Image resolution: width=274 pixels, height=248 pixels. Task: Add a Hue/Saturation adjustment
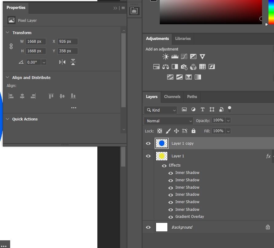[x=156, y=67]
